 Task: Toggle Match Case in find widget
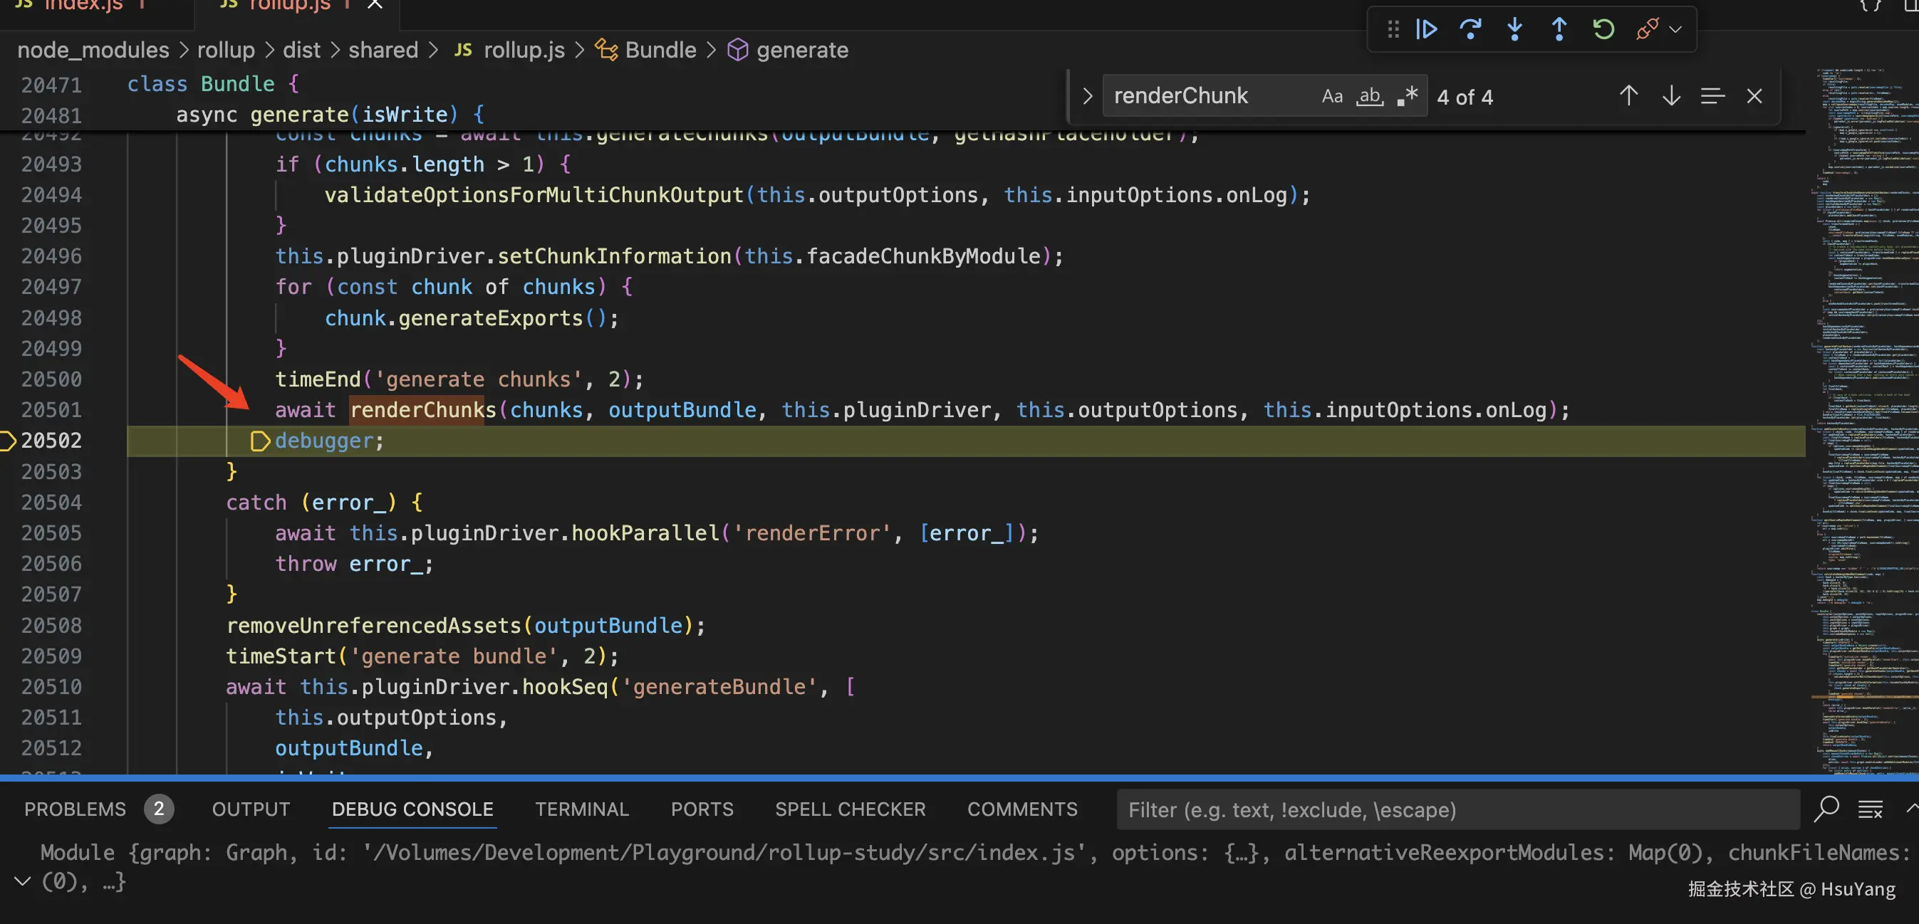point(1332,96)
